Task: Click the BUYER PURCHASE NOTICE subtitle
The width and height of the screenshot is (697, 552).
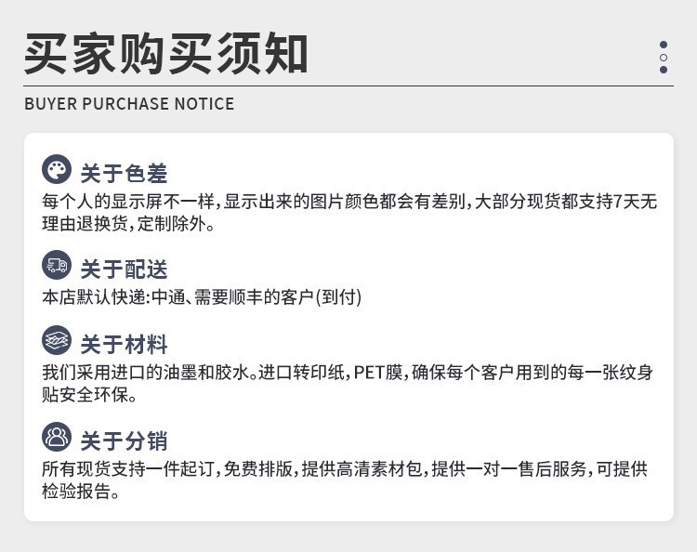Action: pyautogui.click(x=129, y=104)
